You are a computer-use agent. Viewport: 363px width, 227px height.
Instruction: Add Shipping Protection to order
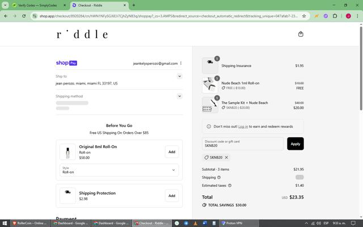(172, 196)
